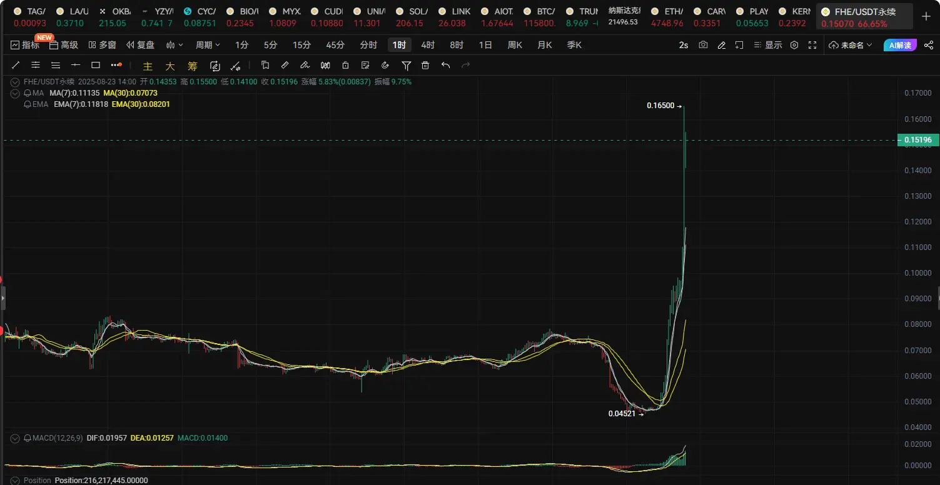Collapse the FHE/USDT info row chevron
The width and height of the screenshot is (940, 485).
coord(15,81)
